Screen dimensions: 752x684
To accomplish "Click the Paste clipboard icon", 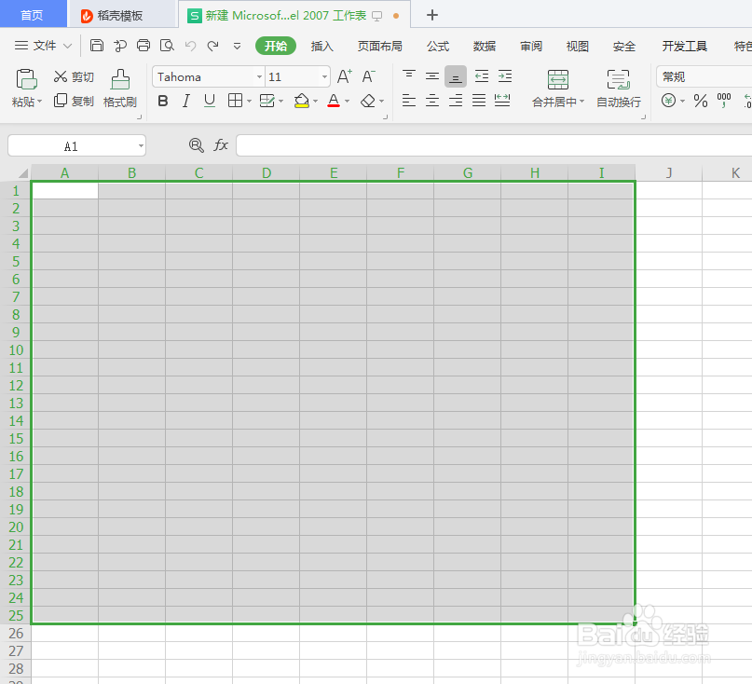I will (x=26, y=79).
